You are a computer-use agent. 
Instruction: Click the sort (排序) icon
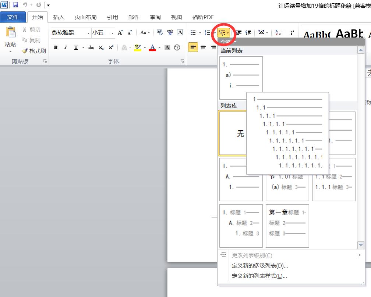click(278, 33)
